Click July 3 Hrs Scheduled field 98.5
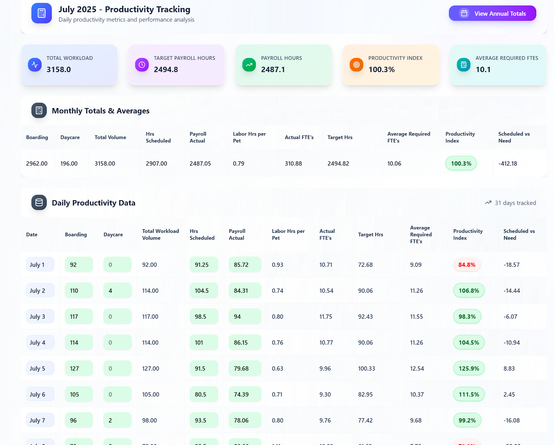Image resolution: width=554 pixels, height=445 pixels. coord(204,317)
